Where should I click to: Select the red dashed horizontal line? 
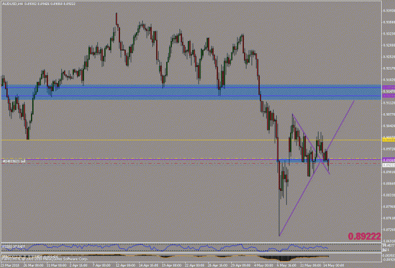point(191,163)
